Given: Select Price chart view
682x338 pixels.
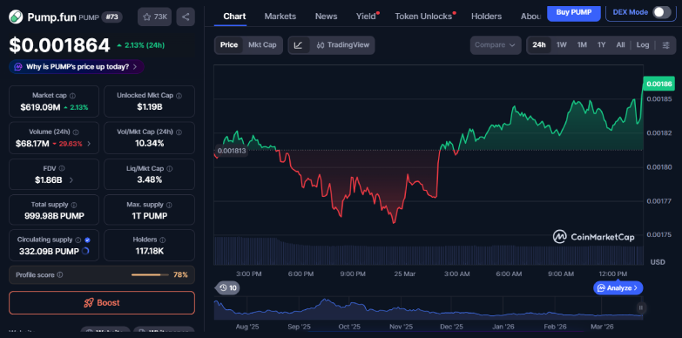Looking at the screenshot, I should coord(229,44).
